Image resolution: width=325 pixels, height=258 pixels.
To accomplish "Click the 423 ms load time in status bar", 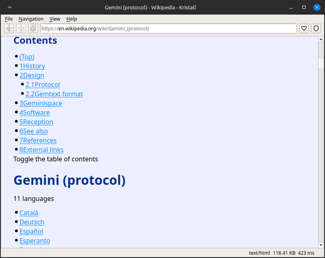I will pyautogui.click(x=306, y=253).
